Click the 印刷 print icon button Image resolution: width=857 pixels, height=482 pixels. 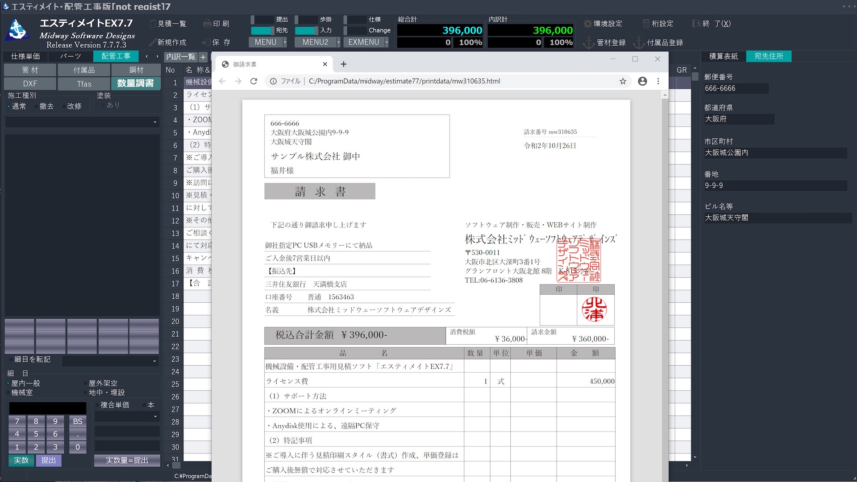tap(216, 24)
